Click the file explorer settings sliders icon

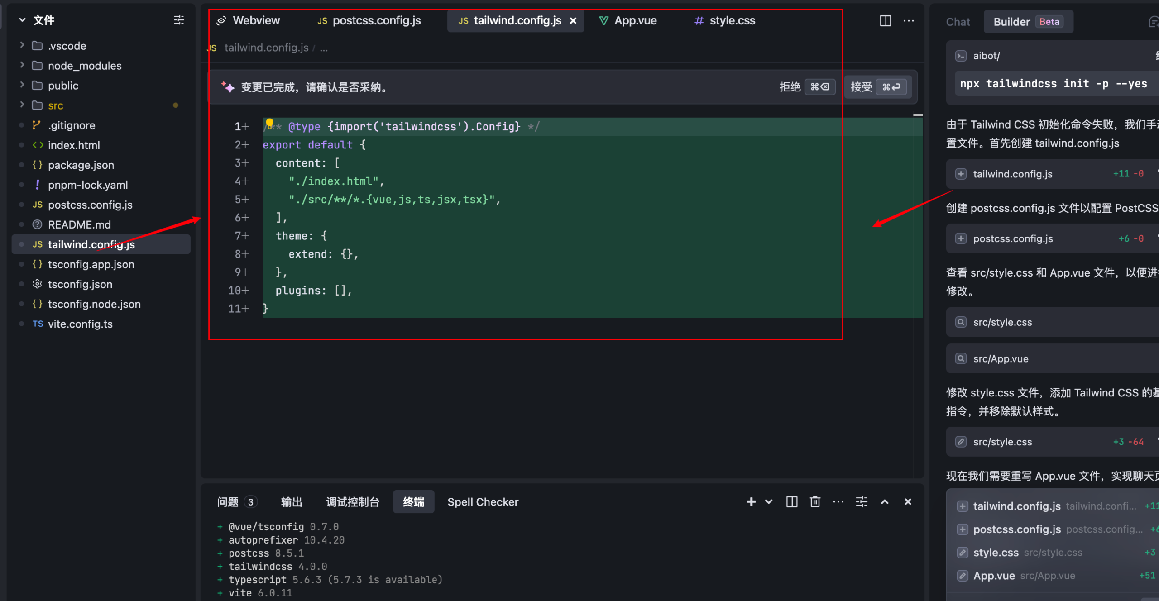click(x=179, y=20)
